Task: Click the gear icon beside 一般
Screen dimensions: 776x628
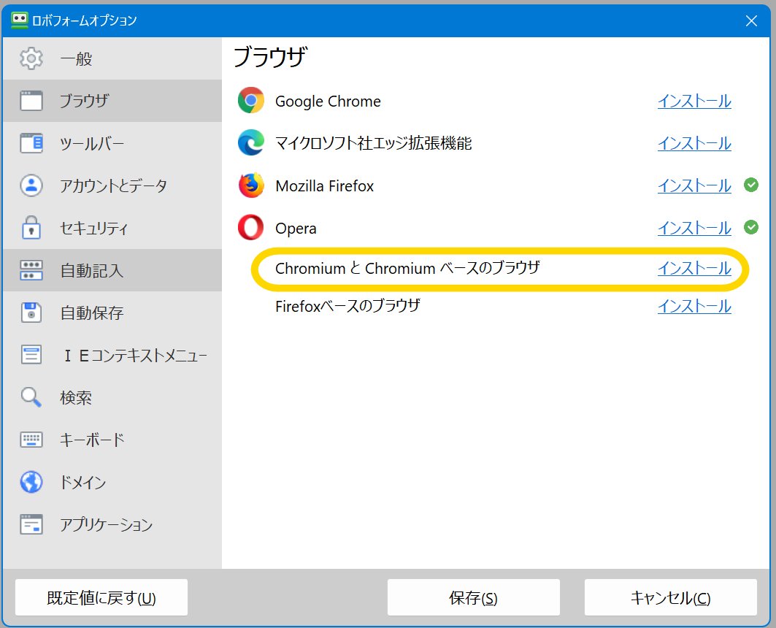Action: [x=31, y=58]
